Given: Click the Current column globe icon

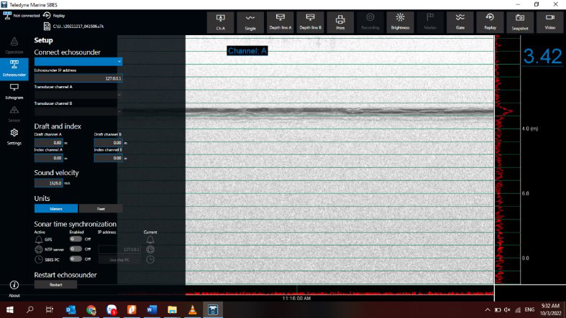Looking at the screenshot, I should [x=150, y=249].
